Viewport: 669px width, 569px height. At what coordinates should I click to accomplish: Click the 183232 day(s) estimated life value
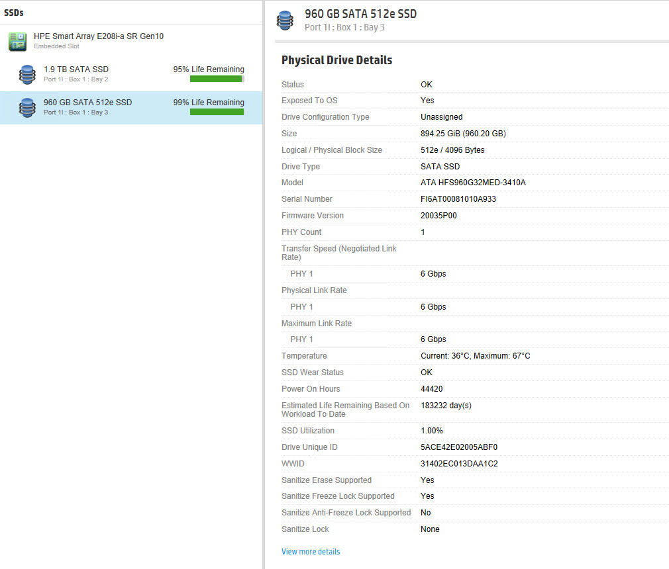(446, 406)
